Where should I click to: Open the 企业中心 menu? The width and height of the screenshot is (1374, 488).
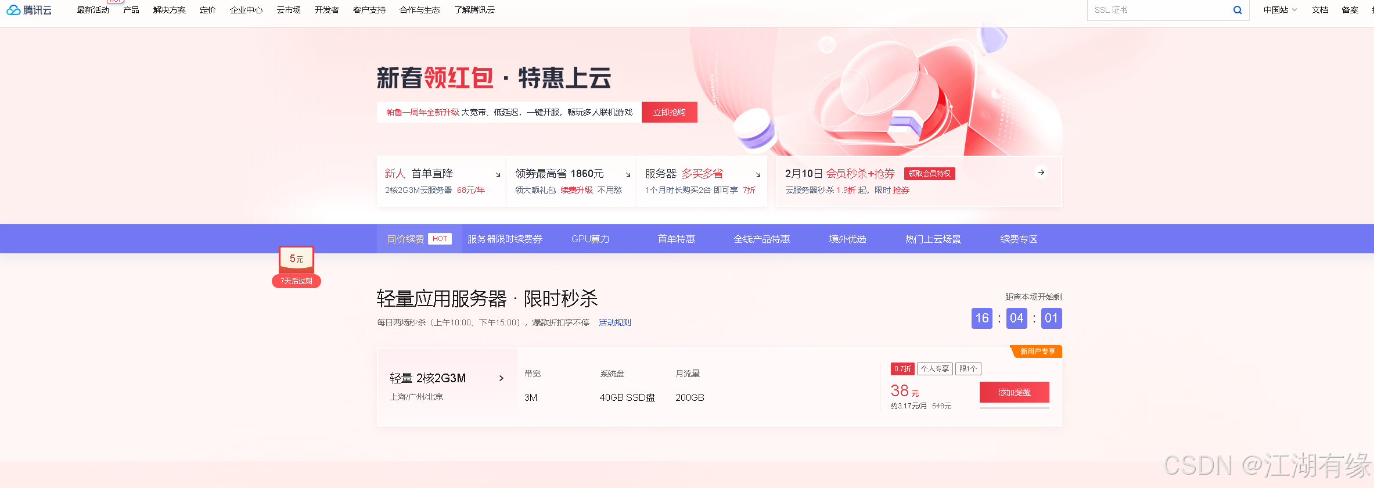tap(246, 10)
